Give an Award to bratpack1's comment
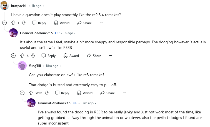This screenshot has height=127, width=210. coord(62,23)
